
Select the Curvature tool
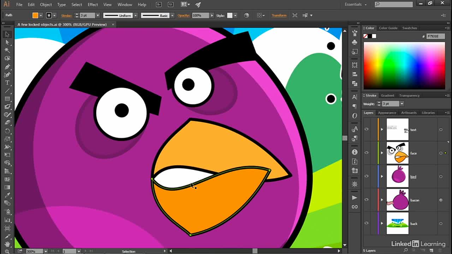click(x=7, y=75)
